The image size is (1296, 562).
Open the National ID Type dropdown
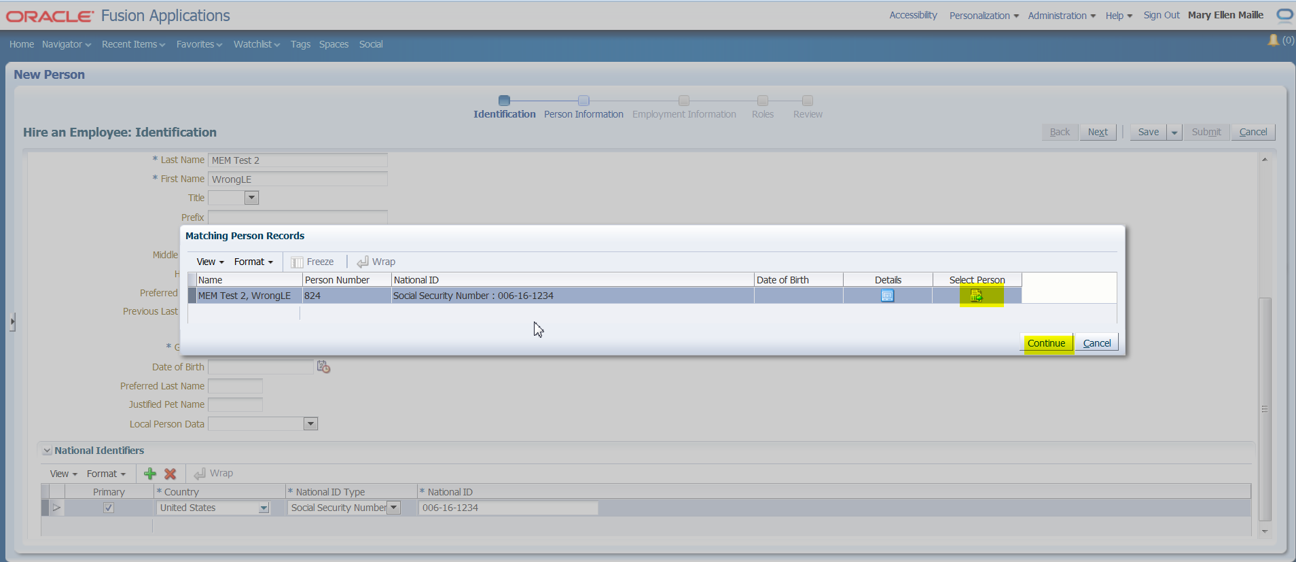(x=393, y=508)
